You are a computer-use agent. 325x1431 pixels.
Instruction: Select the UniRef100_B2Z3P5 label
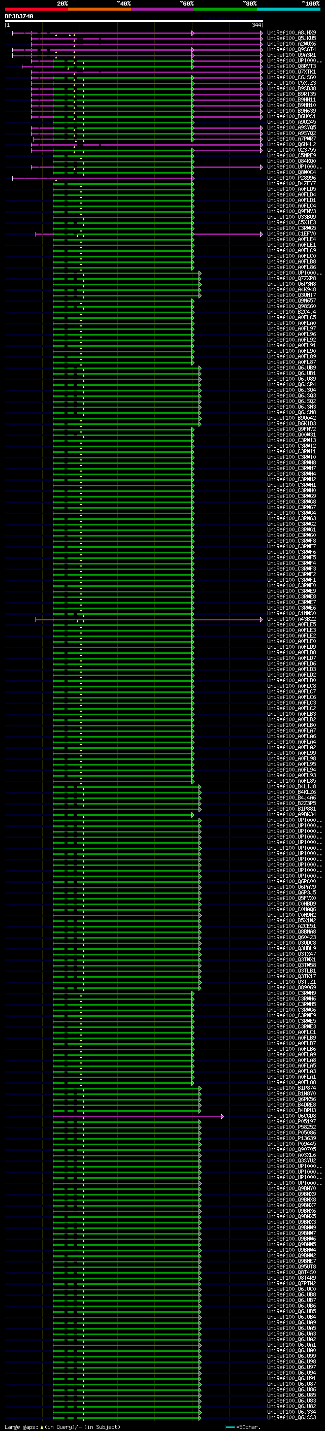pos(291,803)
